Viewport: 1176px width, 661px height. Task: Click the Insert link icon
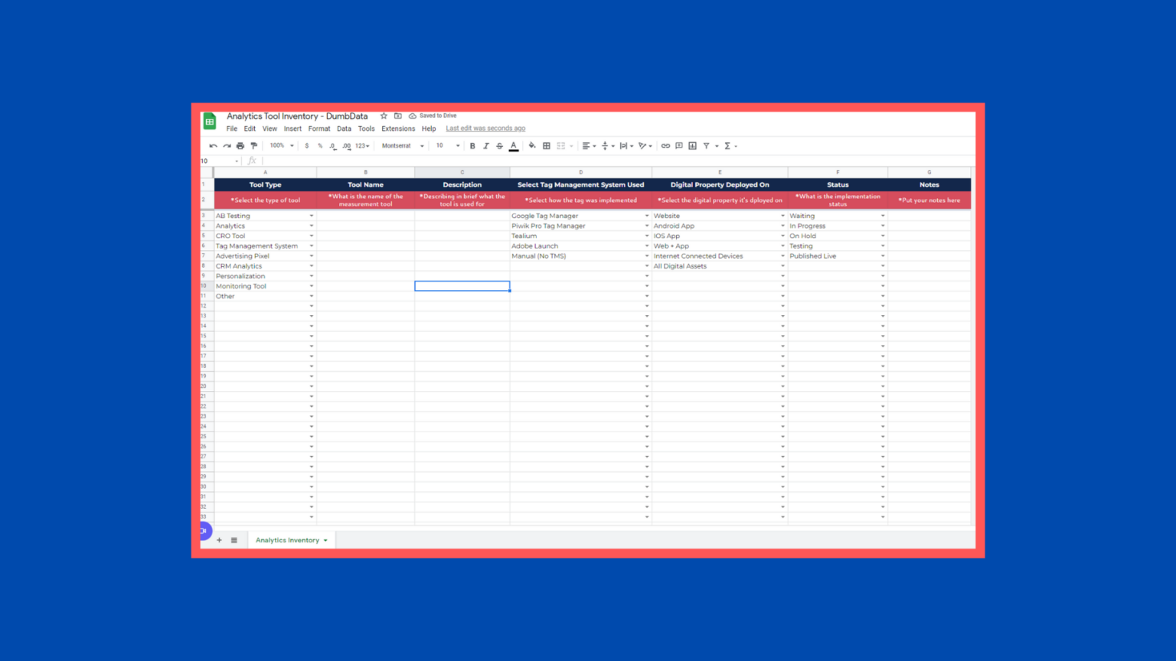pyautogui.click(x=665, y=145)
